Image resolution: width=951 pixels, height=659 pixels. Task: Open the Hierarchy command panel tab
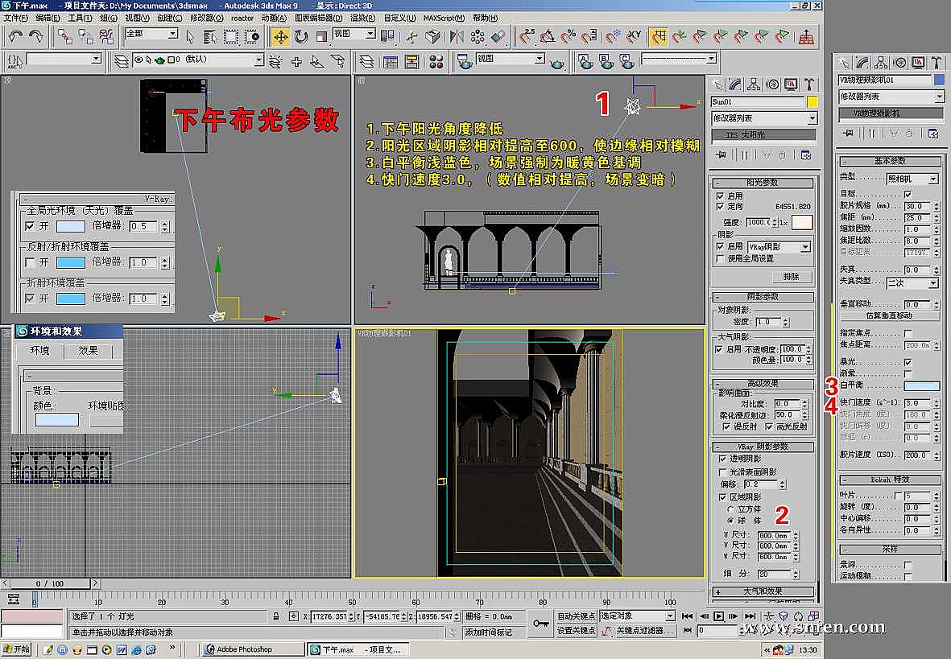[x=754, y=84]
